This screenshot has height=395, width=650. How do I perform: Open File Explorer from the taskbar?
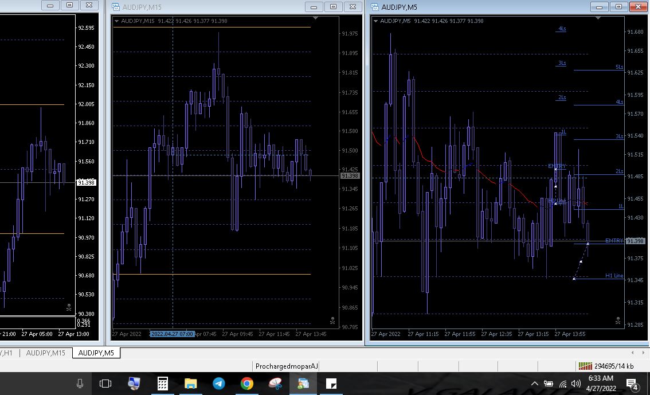190,384
